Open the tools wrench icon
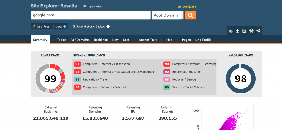Image resolution: width=282 pixels, height=130 pixels. 251,31
